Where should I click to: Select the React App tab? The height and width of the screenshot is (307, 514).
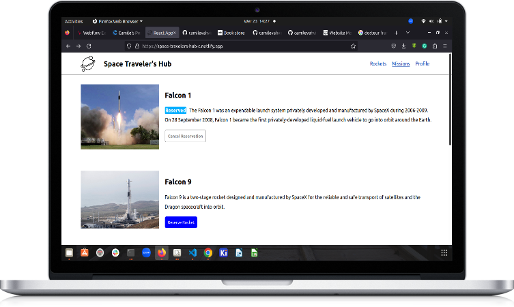pyautogui.click(x=162, y=33)
